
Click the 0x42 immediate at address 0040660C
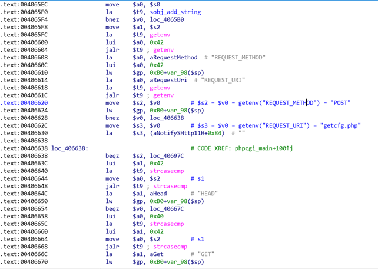157,65
